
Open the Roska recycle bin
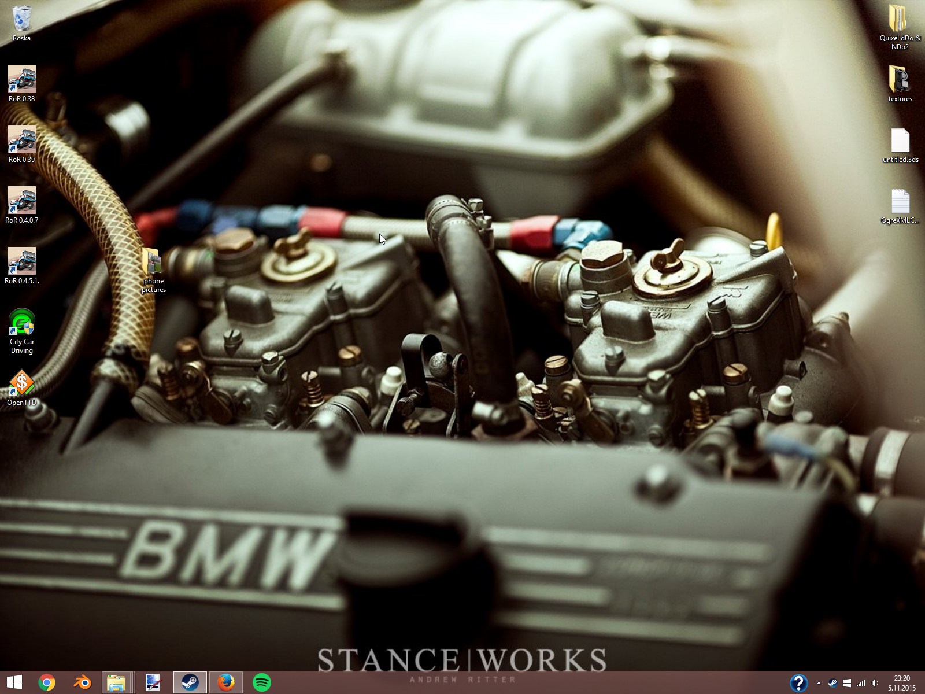point(21,23)
